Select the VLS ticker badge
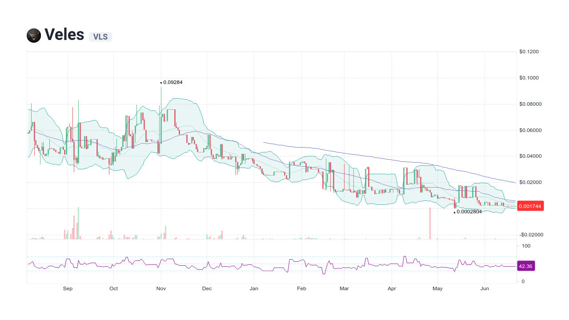The image size is (569, 320). click(x=100, y=37)
